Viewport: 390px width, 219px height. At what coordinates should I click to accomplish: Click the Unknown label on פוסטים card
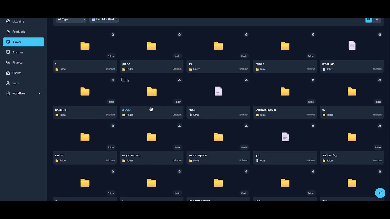point(177,115)
